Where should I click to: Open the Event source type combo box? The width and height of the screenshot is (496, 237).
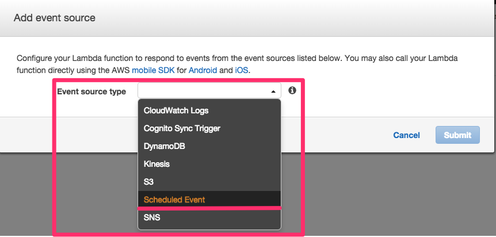[209, 91]
